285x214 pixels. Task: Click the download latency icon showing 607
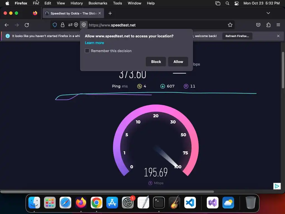click(163, 86)
